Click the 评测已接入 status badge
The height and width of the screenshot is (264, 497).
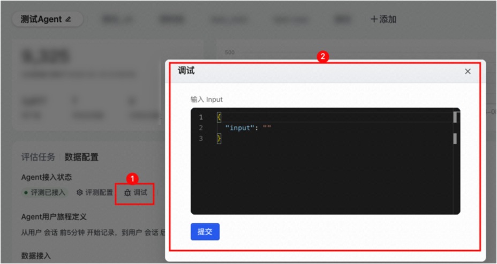44,192
